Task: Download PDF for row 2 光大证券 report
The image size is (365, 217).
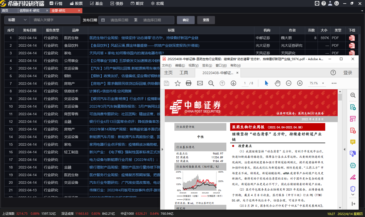Action: (352, 45)
